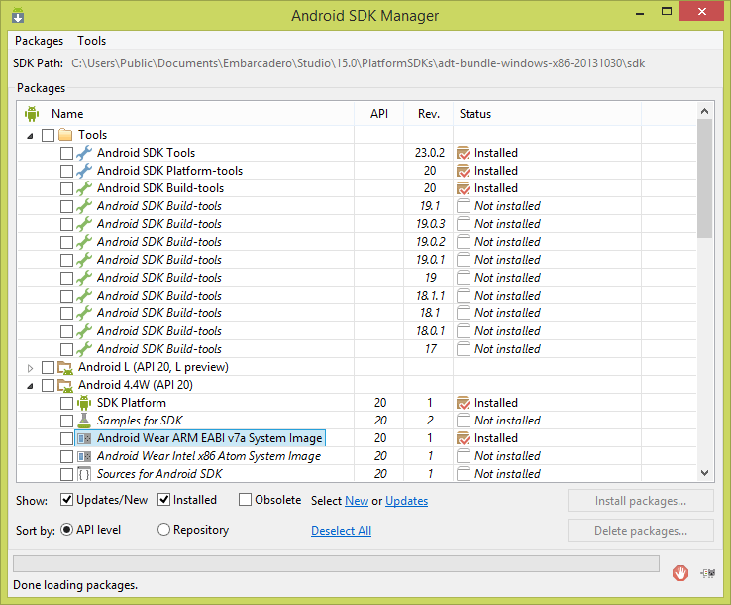
Task: Click the ARM EABI v7a system image icon
Action: [84, 438]
